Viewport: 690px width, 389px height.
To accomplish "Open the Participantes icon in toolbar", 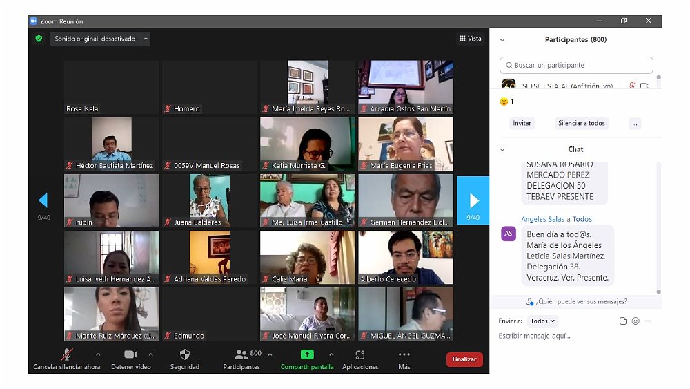I will coord(241,354).
